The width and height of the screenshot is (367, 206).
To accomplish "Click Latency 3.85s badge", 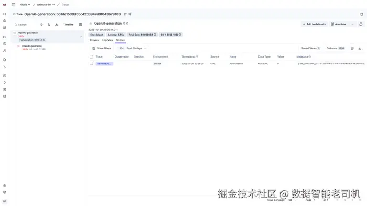I will click(116, 35).
